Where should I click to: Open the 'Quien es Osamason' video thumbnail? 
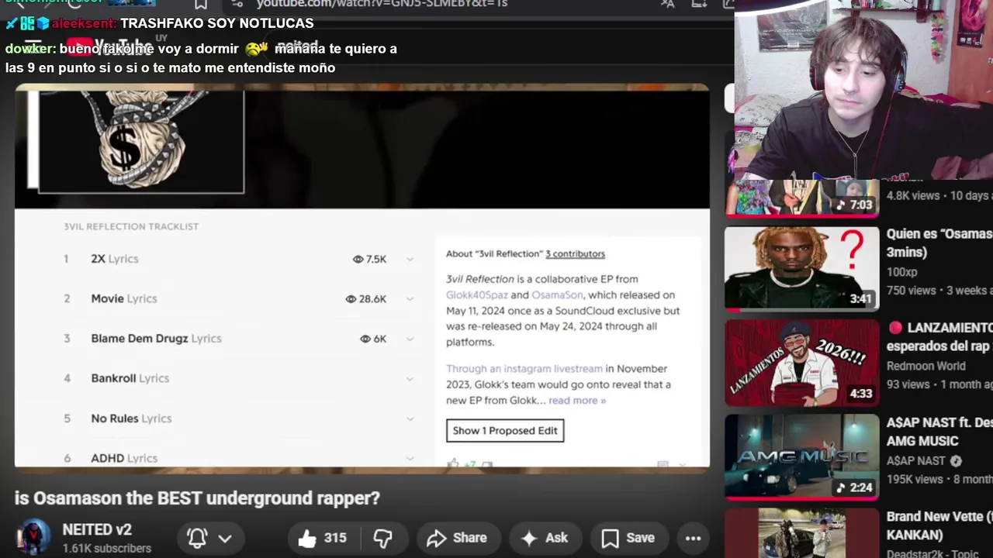coord(802,268)
